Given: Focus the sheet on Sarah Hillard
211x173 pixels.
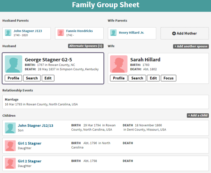Looking at the screenshot, I should coord(168,78).
